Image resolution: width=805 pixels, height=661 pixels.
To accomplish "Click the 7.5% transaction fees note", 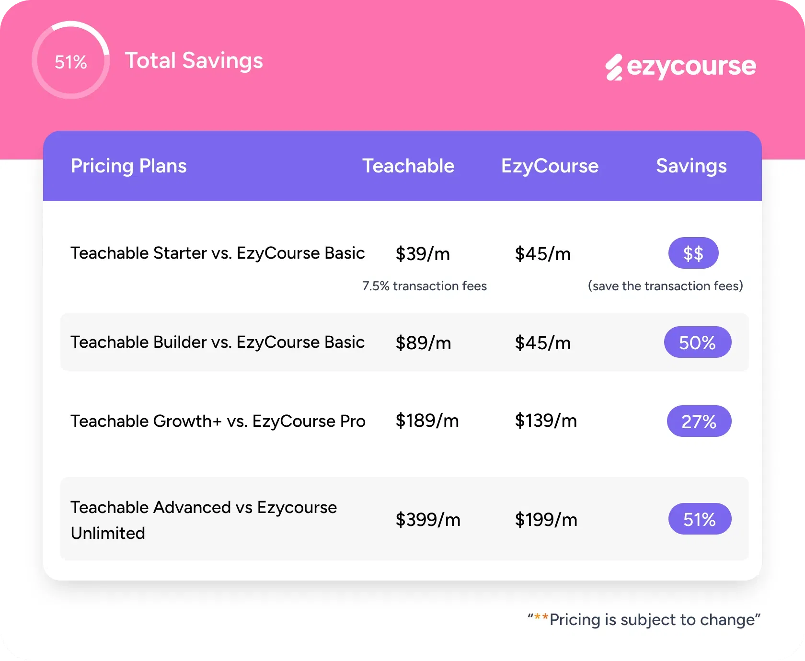I will 425,286.
